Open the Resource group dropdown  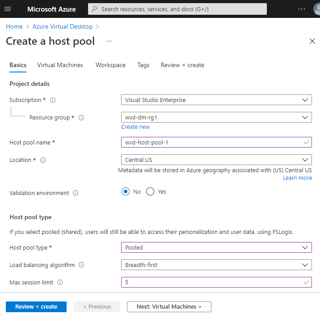click(x=216, y=117)
